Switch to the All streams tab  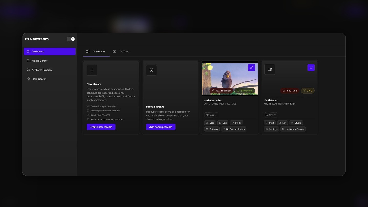tap(96, 51)
